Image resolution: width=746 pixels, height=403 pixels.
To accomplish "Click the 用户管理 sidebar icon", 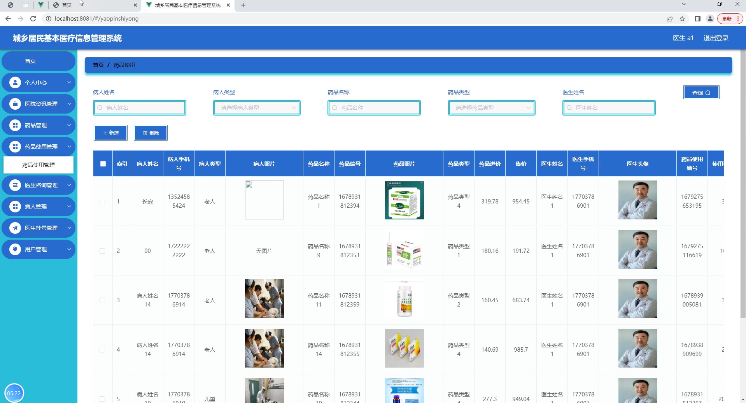I will pyautogui.click(x=15, y=249).
